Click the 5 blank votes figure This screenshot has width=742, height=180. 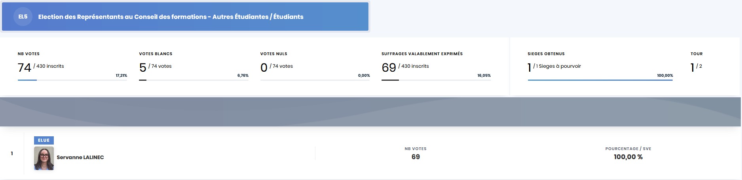[143, 68]
